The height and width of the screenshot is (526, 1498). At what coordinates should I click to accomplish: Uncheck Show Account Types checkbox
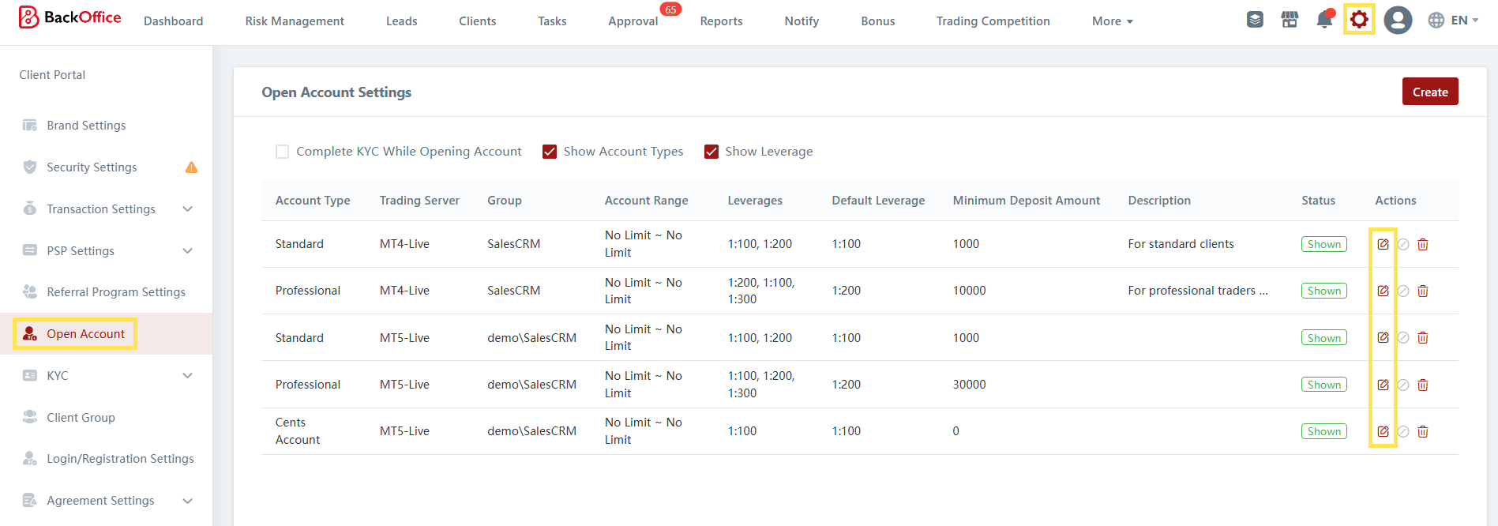tap(550, 152)
